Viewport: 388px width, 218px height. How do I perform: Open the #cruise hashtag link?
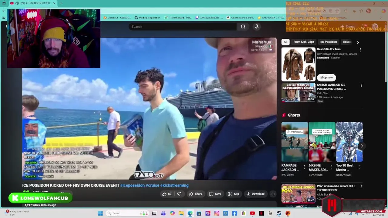[152, 185]
